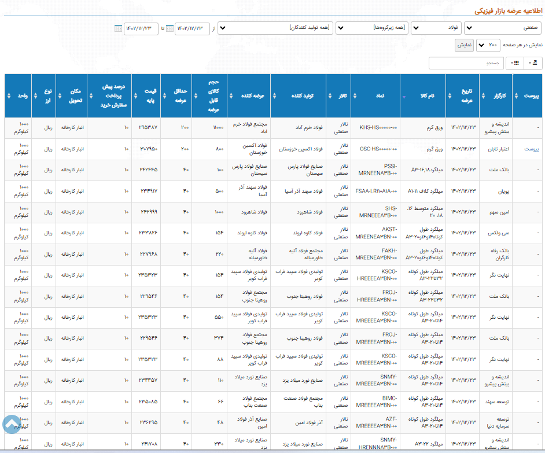Click sort arrows on حجم کالای قابل عرضه column
The width and height of the screenshot is (545, 453).
[196, 96]
